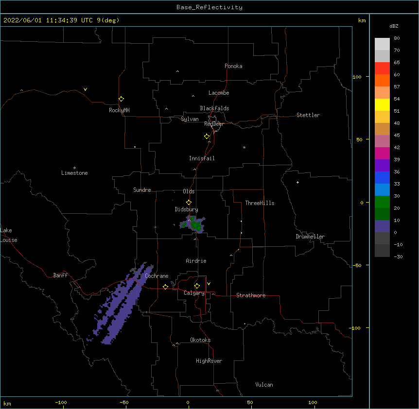Viewport: 419px width, 409px height.
Task: Click the white asterisk east of Innisfail
Action: [244, 147]
